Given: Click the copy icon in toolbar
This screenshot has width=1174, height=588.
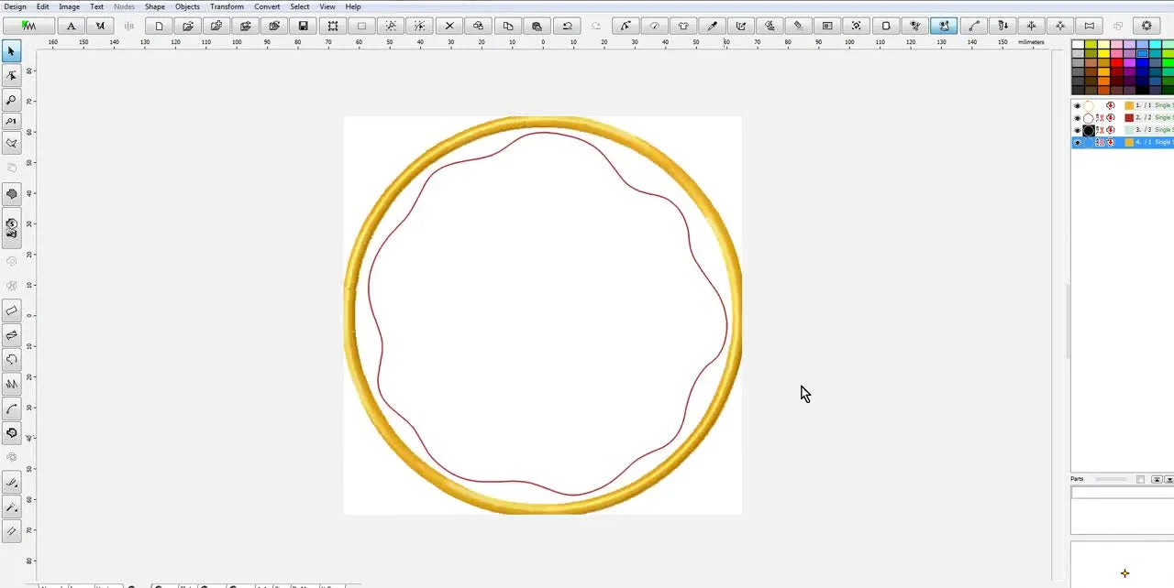Looking at the screenshot, I should pyautogui.click(x=507, y=26).
